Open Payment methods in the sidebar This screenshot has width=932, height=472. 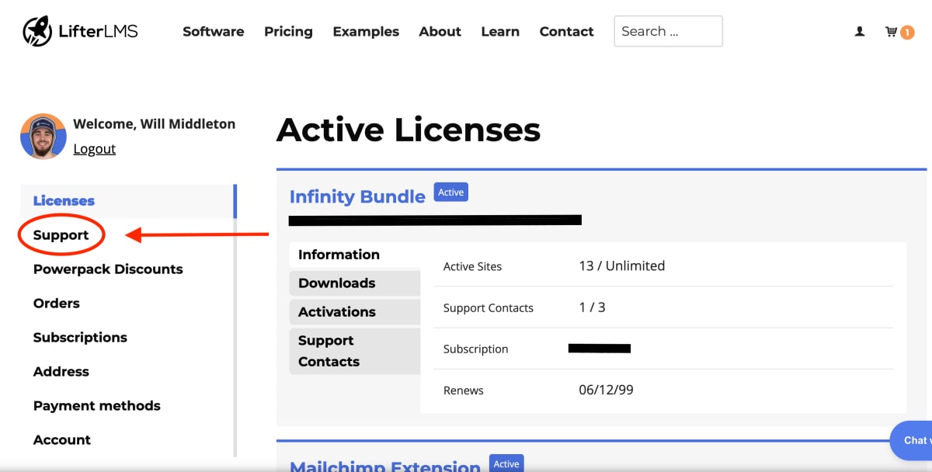(x=96, y=406)
